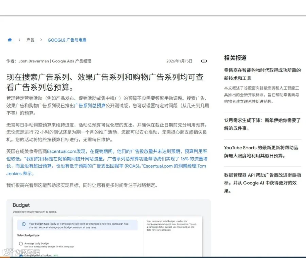
Task: Open 数据管理器 API related article
Action: pyautogui.click(x=262, y=183)
